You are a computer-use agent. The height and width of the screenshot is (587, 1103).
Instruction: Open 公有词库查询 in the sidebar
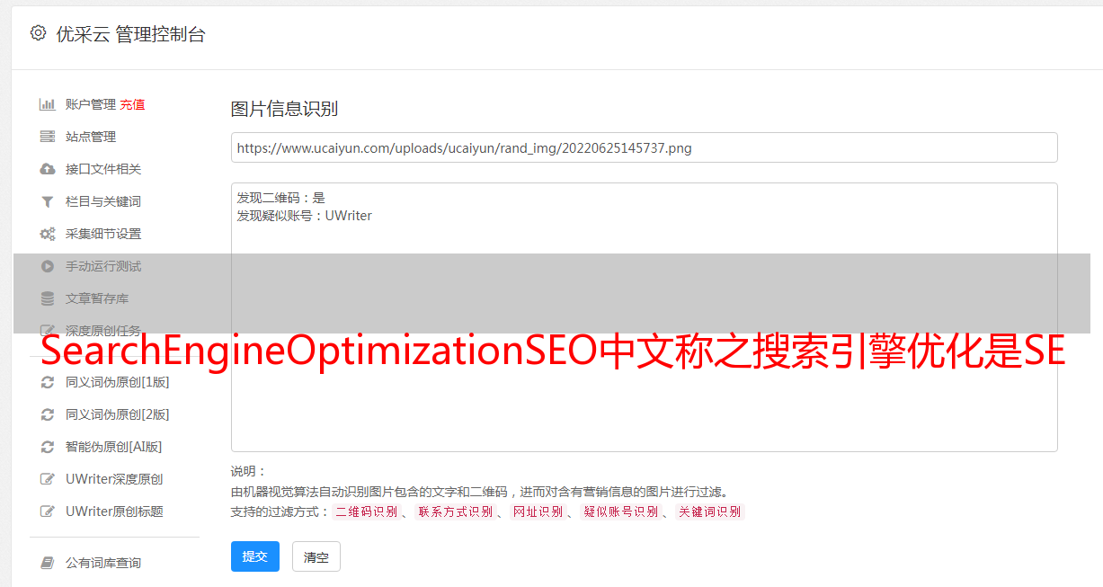103,563
